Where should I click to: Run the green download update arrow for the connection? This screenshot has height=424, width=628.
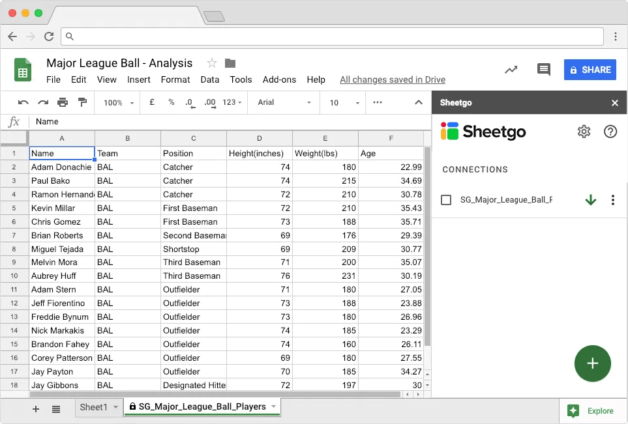[x=591, y=200]
